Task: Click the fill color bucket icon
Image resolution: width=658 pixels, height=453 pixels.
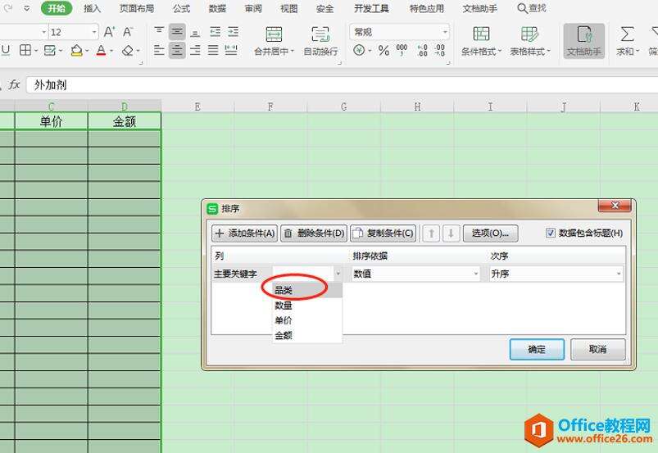Action: [x=76, y=51]
